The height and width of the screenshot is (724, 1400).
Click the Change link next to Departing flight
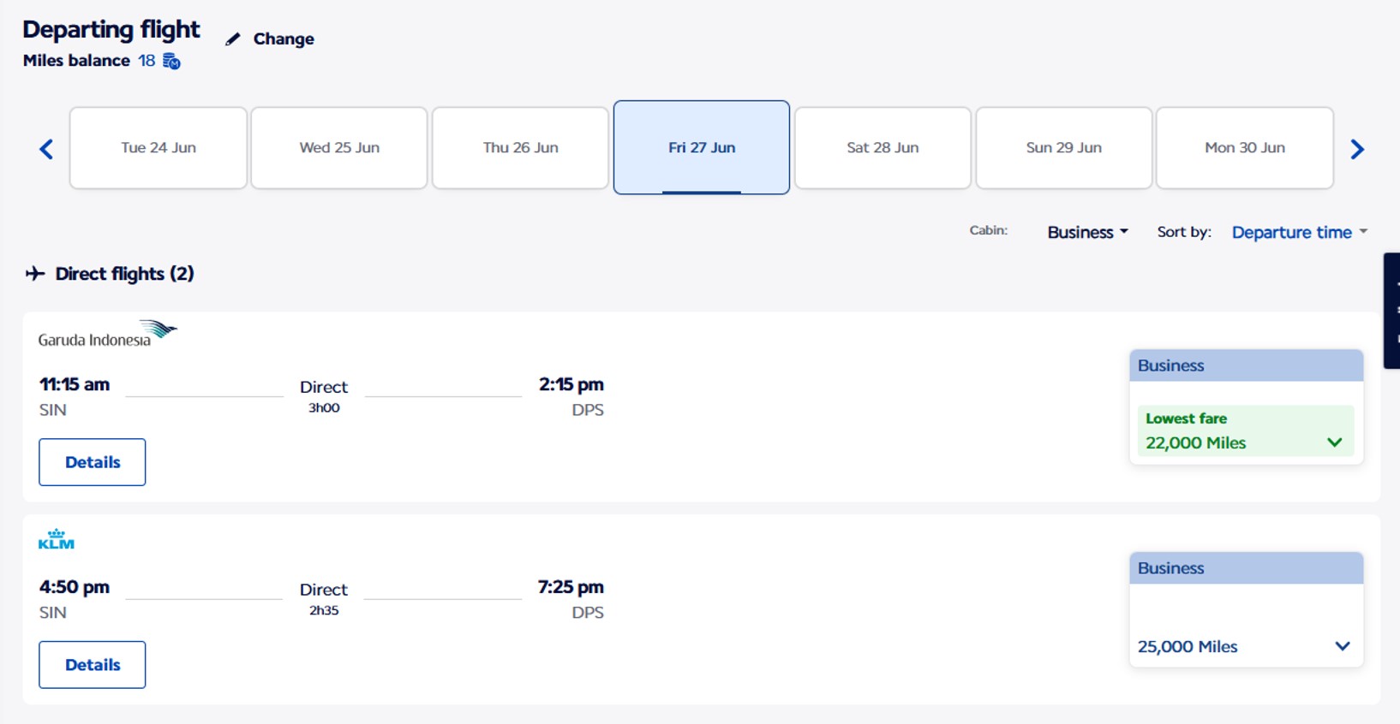(284, 39)
